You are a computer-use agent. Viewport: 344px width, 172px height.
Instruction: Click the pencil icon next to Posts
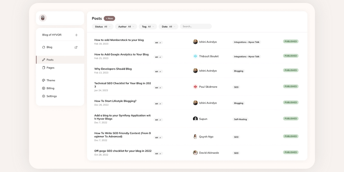pyautogui.click(x=43, y=60)
